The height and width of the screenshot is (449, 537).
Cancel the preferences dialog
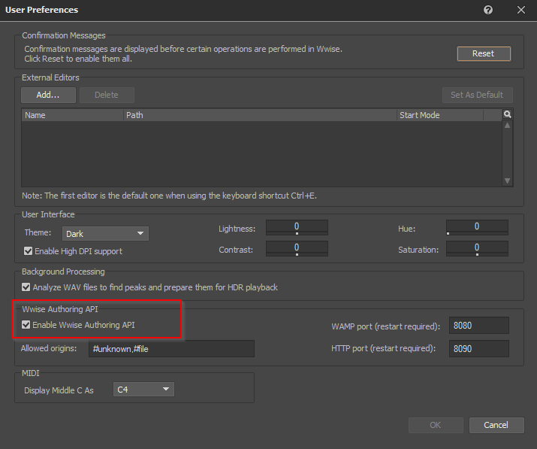click(496, 426)
